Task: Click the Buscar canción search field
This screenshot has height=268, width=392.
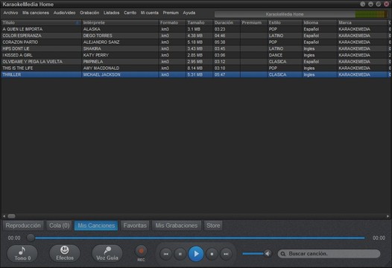Action: [x=329, y=254]
